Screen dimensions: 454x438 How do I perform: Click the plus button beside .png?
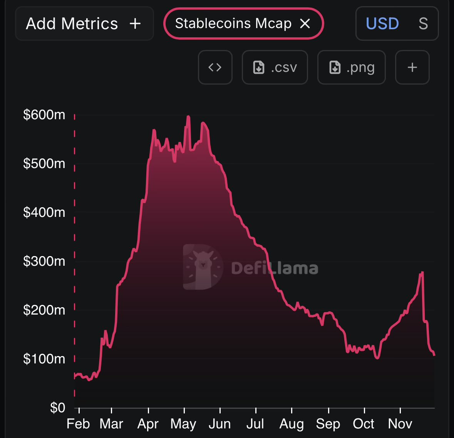[x=412, y=67]
